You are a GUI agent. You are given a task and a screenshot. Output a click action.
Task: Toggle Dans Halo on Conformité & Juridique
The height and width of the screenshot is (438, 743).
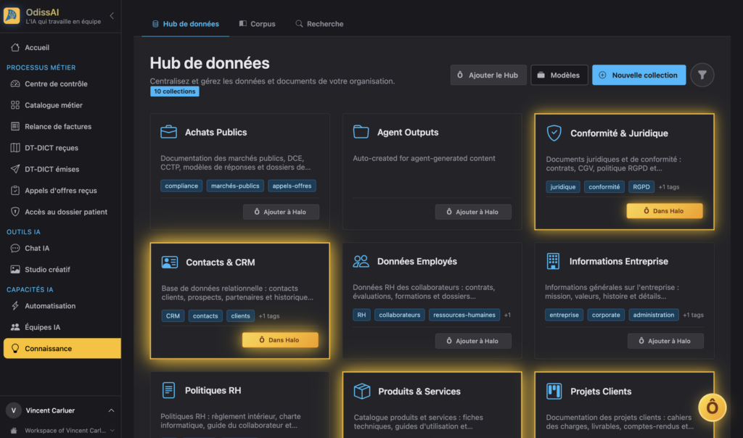(665, 211)
